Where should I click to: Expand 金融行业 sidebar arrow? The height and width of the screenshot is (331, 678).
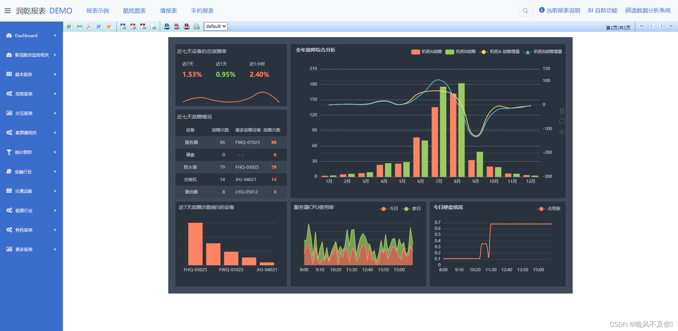pos(55,172)
